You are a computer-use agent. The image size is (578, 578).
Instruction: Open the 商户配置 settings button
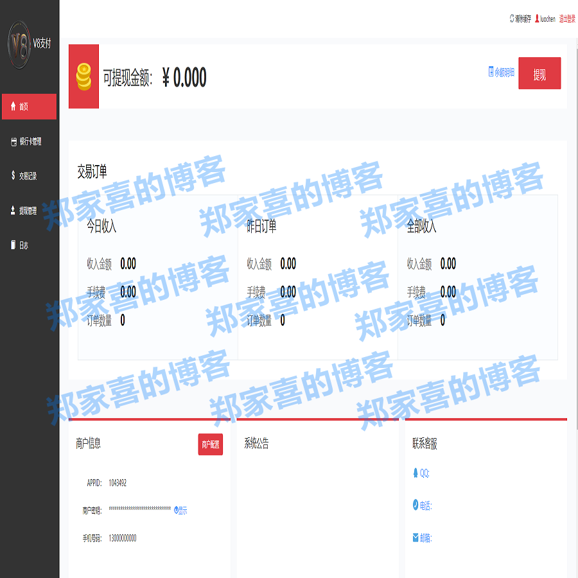(x=211, y=444)
